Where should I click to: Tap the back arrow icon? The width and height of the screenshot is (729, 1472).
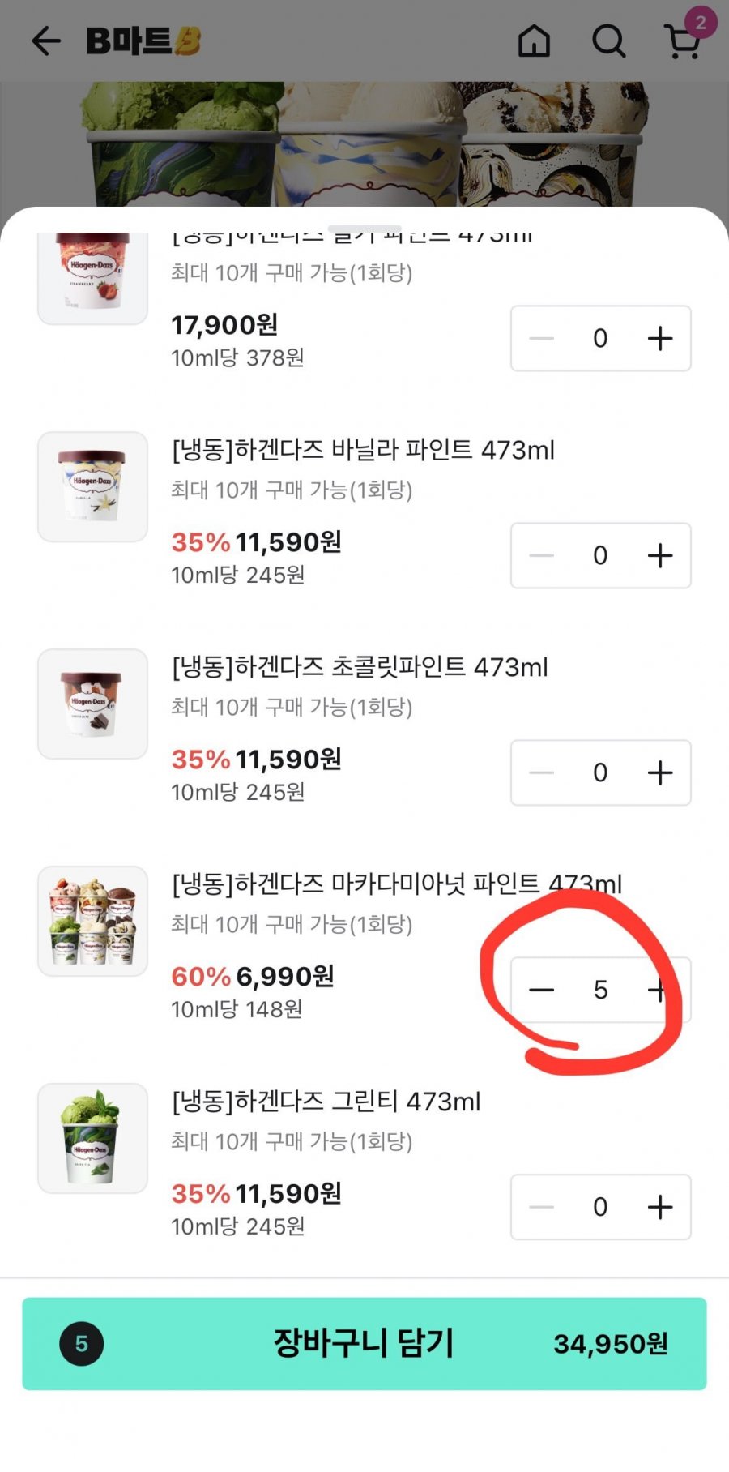click(46, 41)
